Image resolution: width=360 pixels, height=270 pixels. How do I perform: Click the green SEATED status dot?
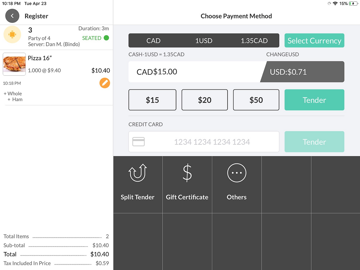tap(106, 38)
